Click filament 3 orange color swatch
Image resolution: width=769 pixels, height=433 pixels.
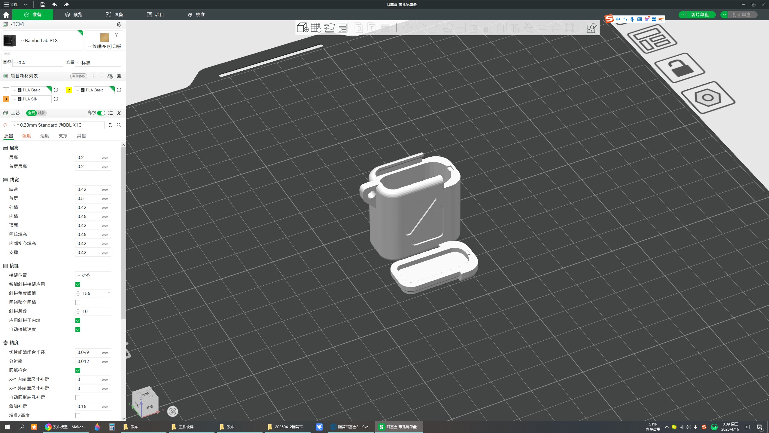[x=6, y=99]
